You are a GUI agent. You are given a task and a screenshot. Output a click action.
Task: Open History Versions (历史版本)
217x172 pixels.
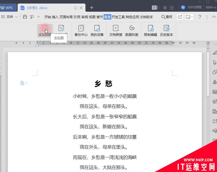click(167, 31)
